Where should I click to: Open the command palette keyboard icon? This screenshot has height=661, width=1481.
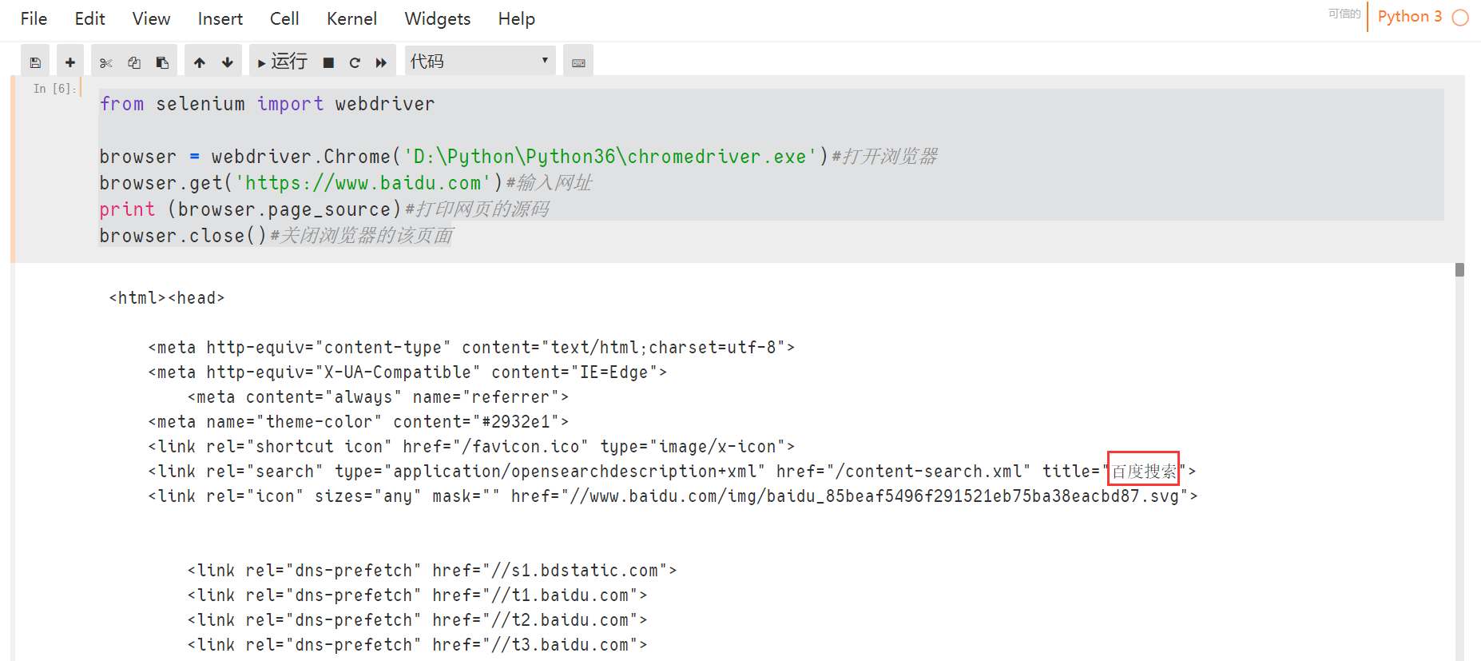click(578, 62)
